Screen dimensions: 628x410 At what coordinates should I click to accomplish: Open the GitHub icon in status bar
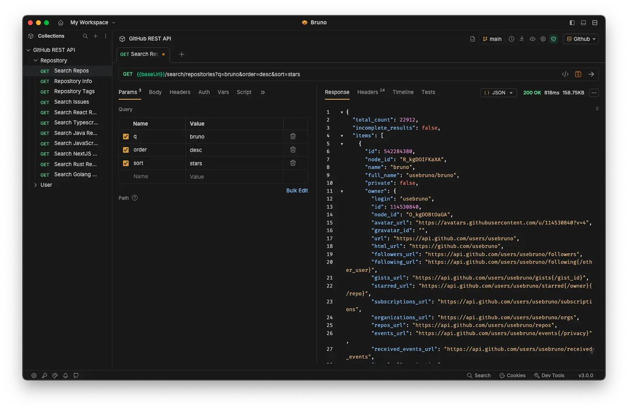[76, 375]
